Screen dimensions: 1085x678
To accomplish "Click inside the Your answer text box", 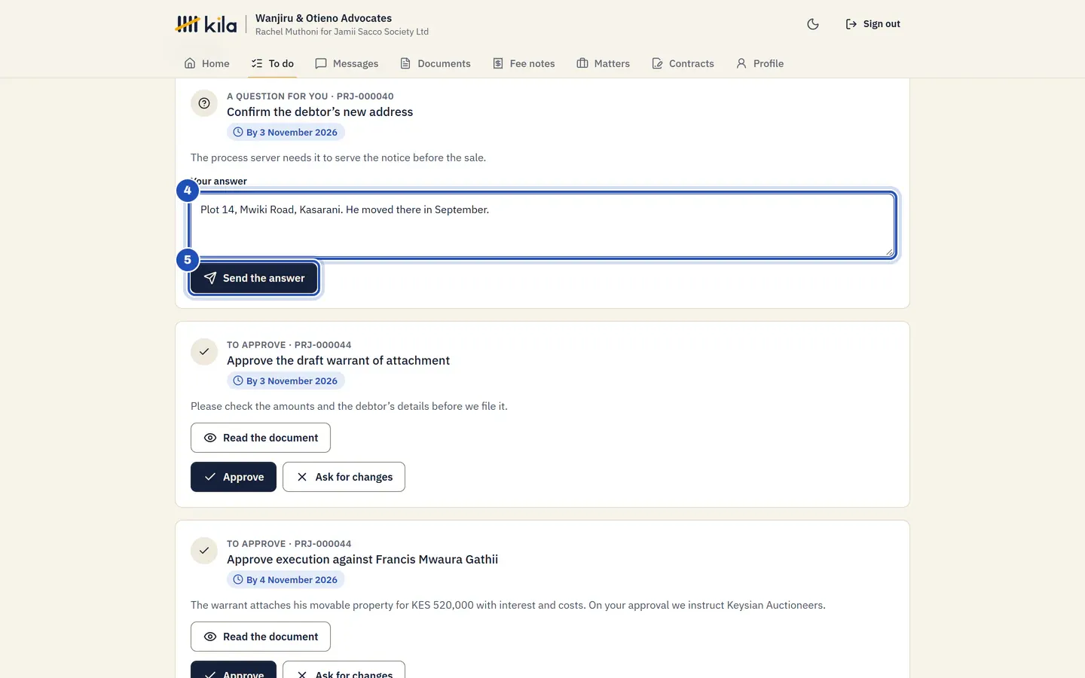I will (x=542, y=225).
